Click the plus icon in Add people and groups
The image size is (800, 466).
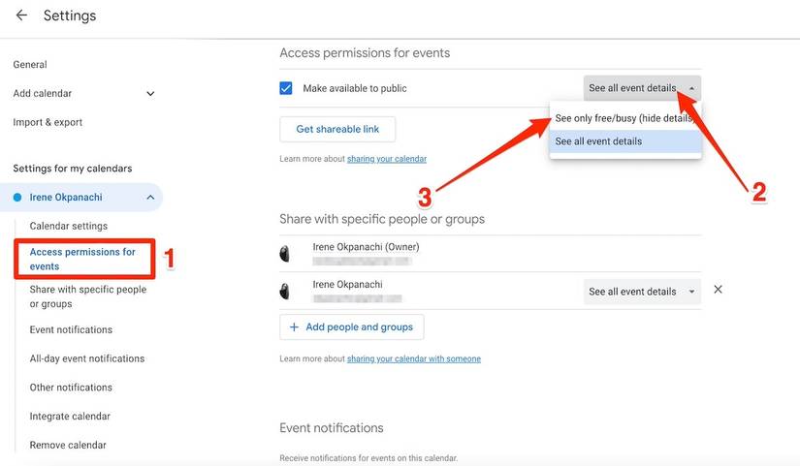coord(294,327)
